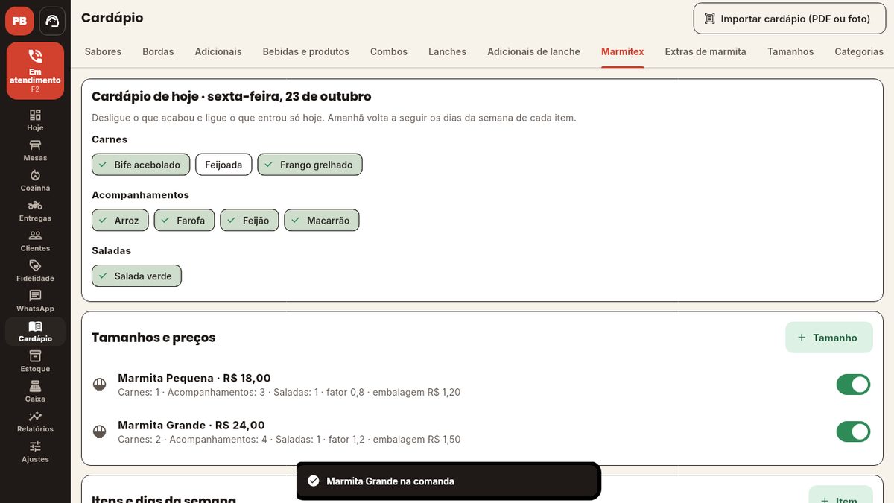Image resolution: width=894 pixels, height=503 pixels.
Task: Switch to the Adicionais de lanche tab
Action: (533, 51)
